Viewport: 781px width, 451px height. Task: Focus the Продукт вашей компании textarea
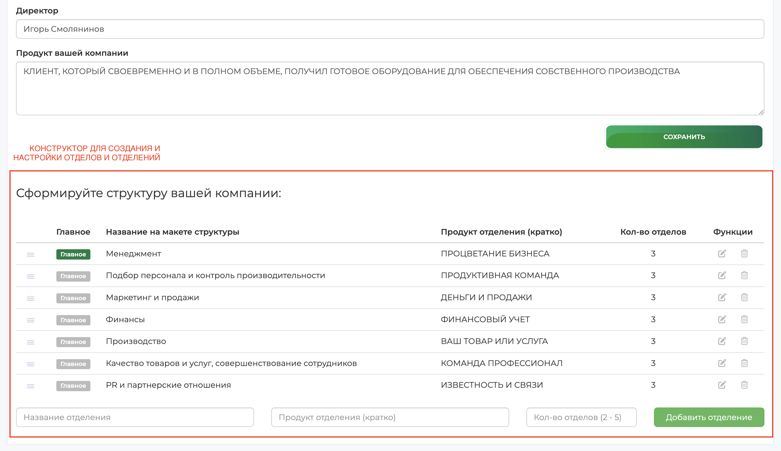pos(390,88)
